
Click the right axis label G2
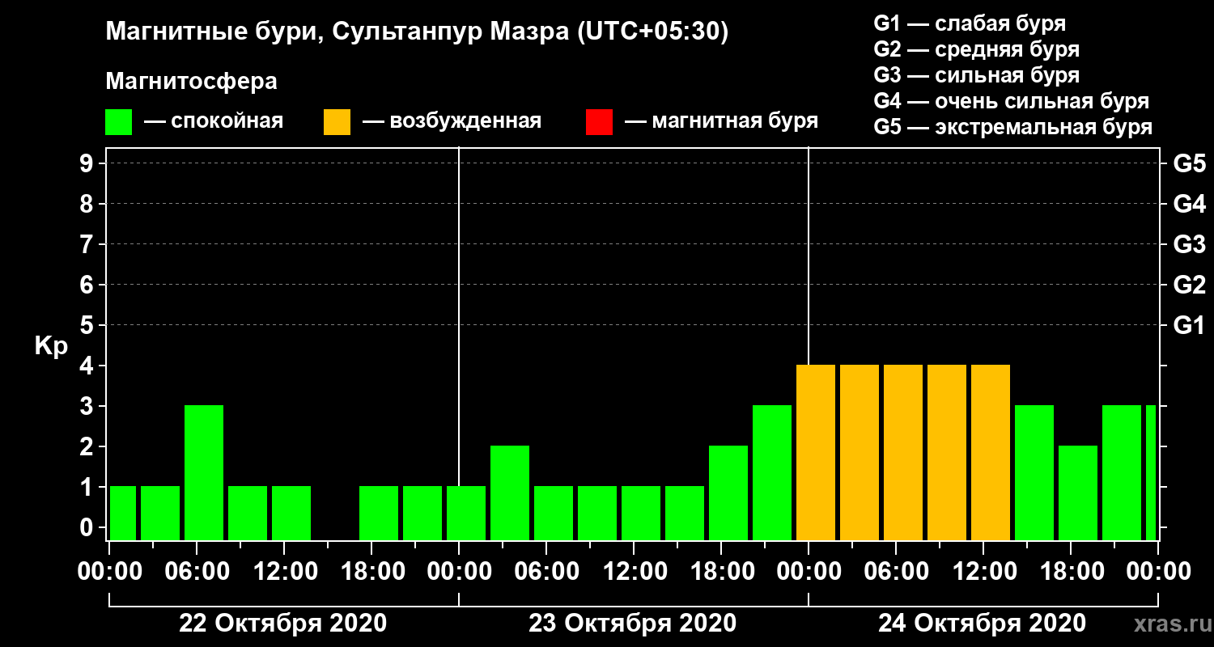[1189, 285]
